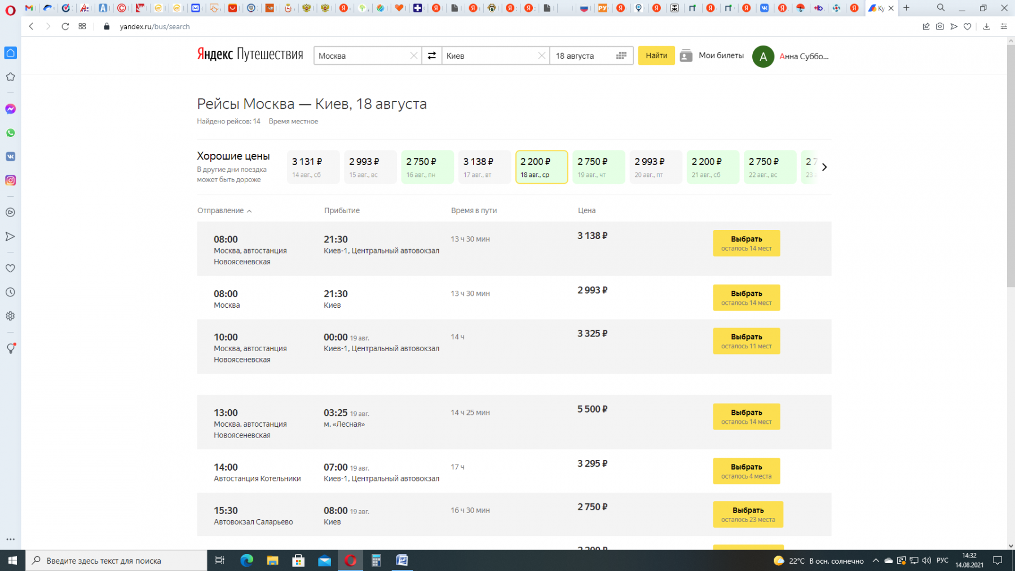Open VK in Opera sidebar

pyautogui.click(x=11, y=157)
